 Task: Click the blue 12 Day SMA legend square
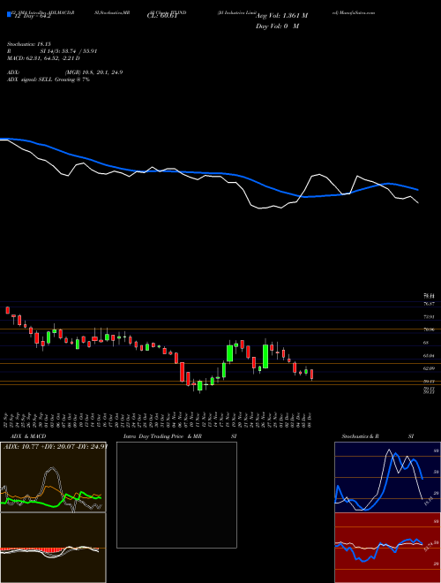point(10,14)
